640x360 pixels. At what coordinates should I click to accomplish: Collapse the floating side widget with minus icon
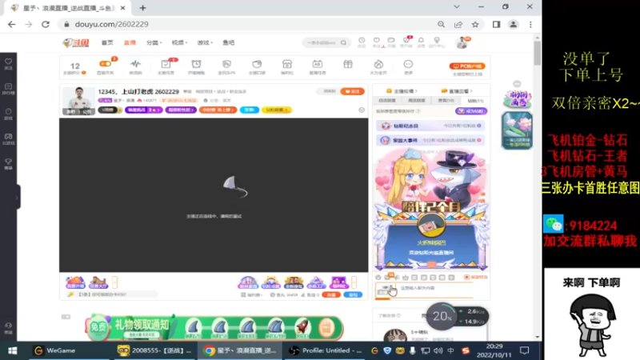pyautogui.click(x=517, y=84)
